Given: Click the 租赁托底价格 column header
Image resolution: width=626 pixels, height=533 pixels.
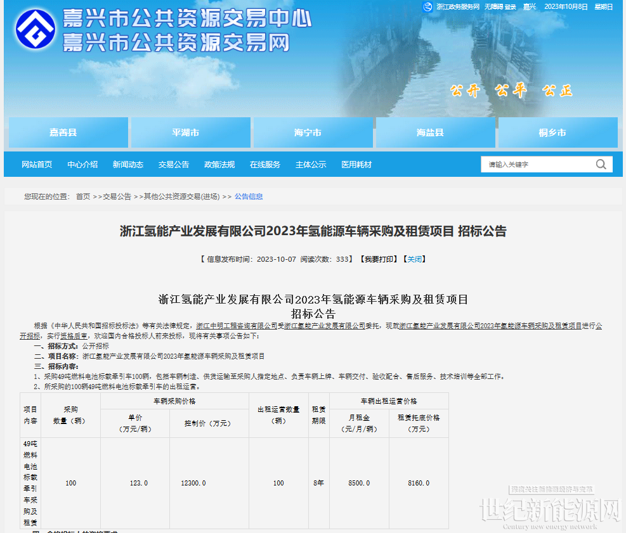Looking at the screenshot, I should coord(419,423).
